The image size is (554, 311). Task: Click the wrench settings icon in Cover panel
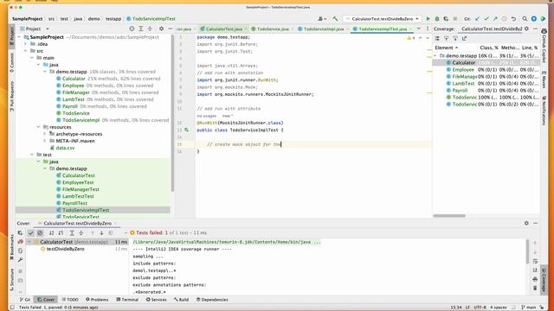pyautogui.click(x=20, y=260)
